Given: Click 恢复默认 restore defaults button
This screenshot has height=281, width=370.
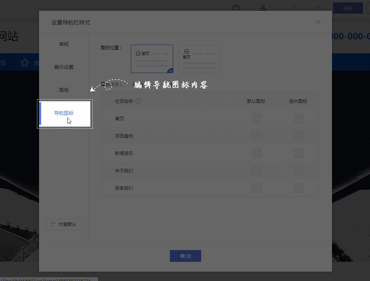Looking at the screenshot, I should click(x=63, y=224).
